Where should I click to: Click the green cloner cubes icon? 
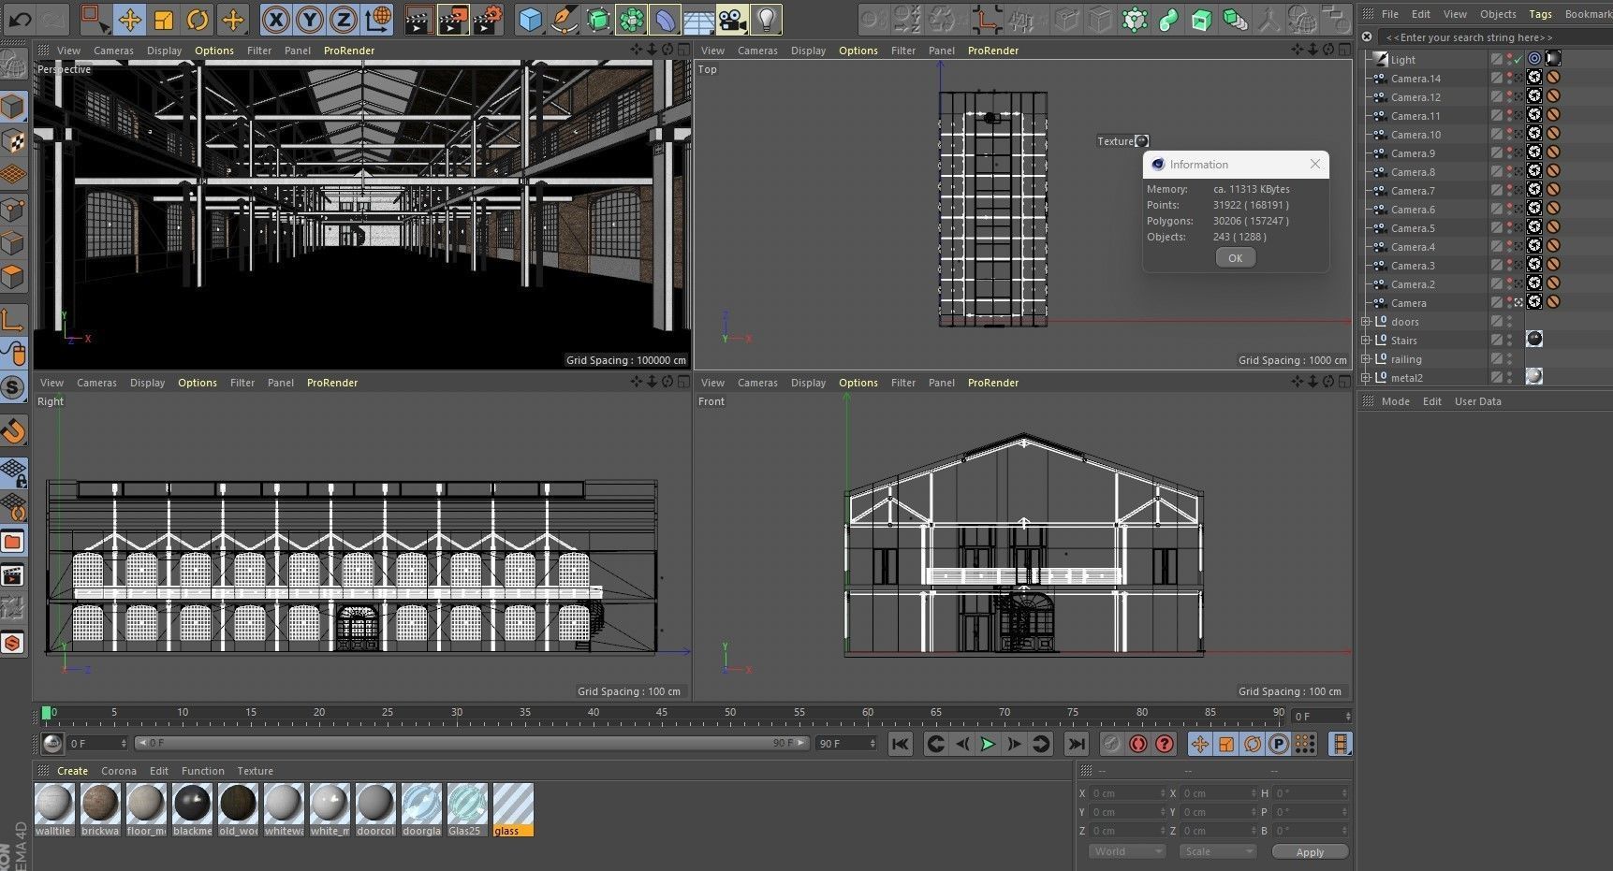(x=1236, y=19)
